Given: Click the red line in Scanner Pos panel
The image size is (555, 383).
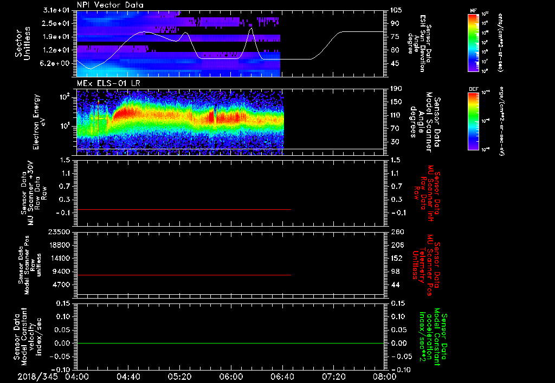Looking at the screenshot, I should 184,275.
